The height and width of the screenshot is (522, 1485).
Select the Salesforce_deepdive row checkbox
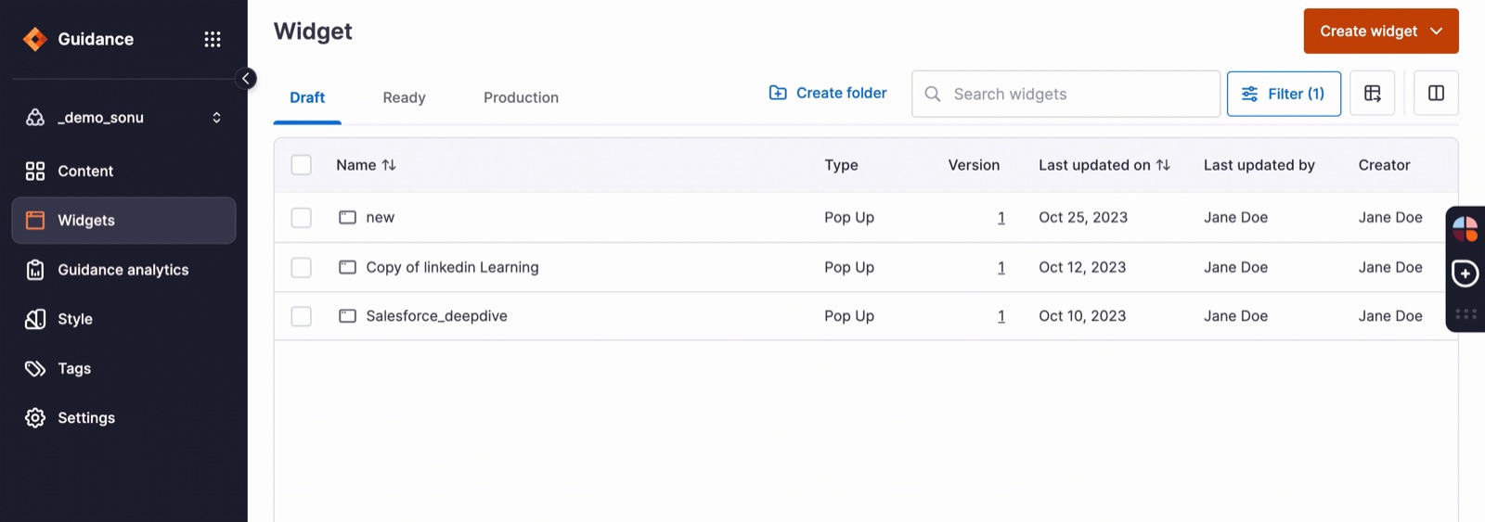(302, 316)
